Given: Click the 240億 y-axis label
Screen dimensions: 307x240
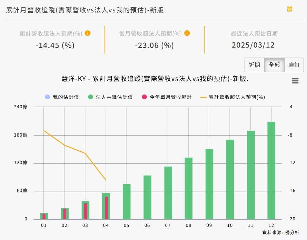Looking at the screenshot, I should point(20,107).
